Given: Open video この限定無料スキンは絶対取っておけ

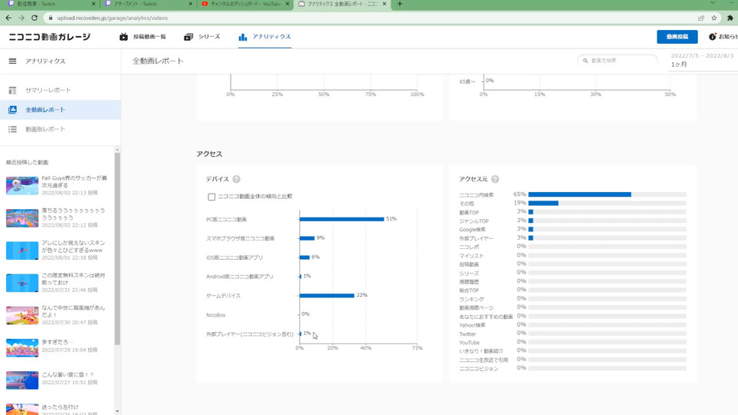Looking at the screenshot, I should tap(73, 279).
